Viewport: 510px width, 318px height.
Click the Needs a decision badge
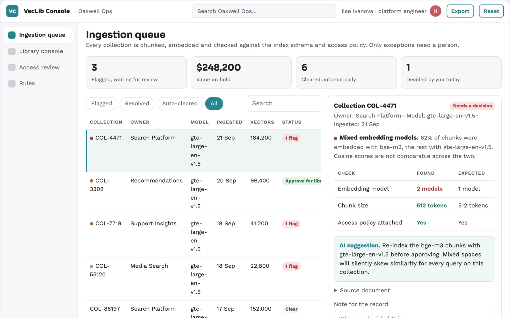click(x=472, y=106)
